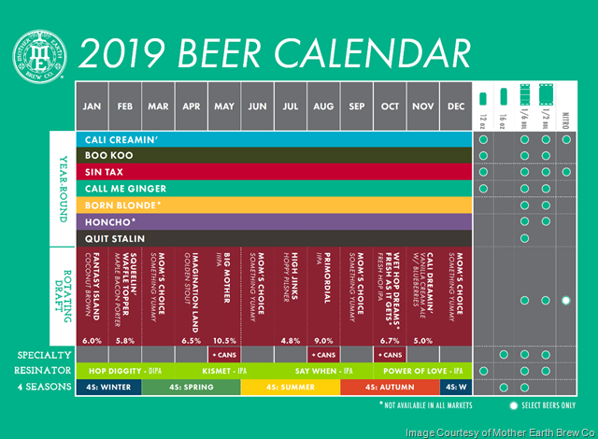Image resolution: width=598 pixels, height=439 pixels.
Task: Click Power of Love IPA segment
Action: [x=422, y=371]
